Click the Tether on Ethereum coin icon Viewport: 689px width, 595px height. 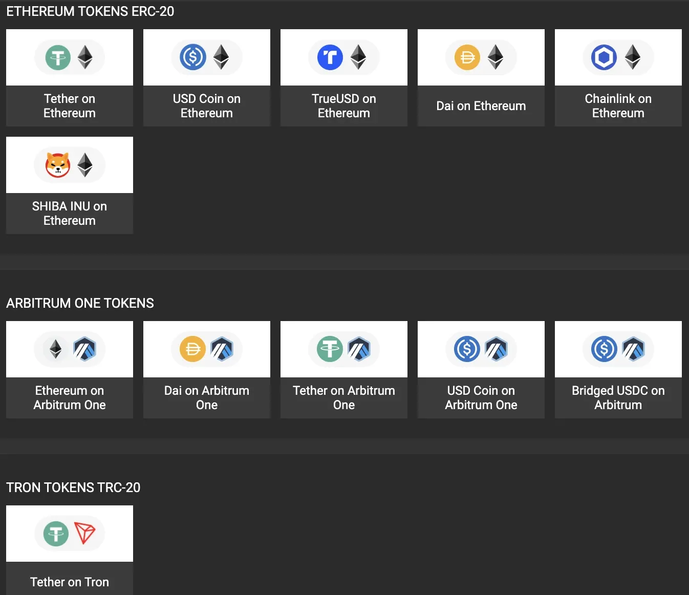tap(58, 57)
